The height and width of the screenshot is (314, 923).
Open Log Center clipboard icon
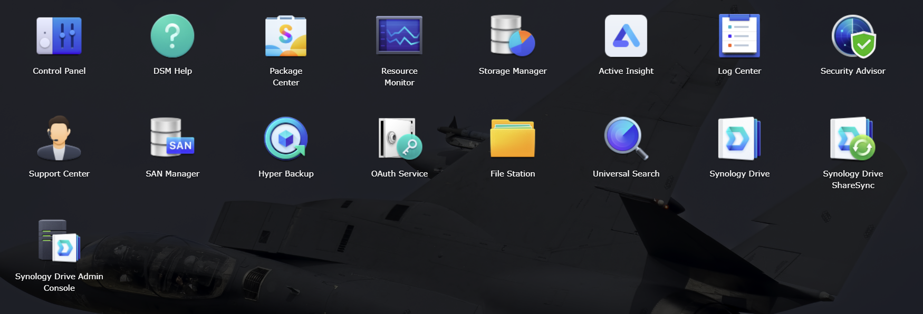click(x=739, y=36)
